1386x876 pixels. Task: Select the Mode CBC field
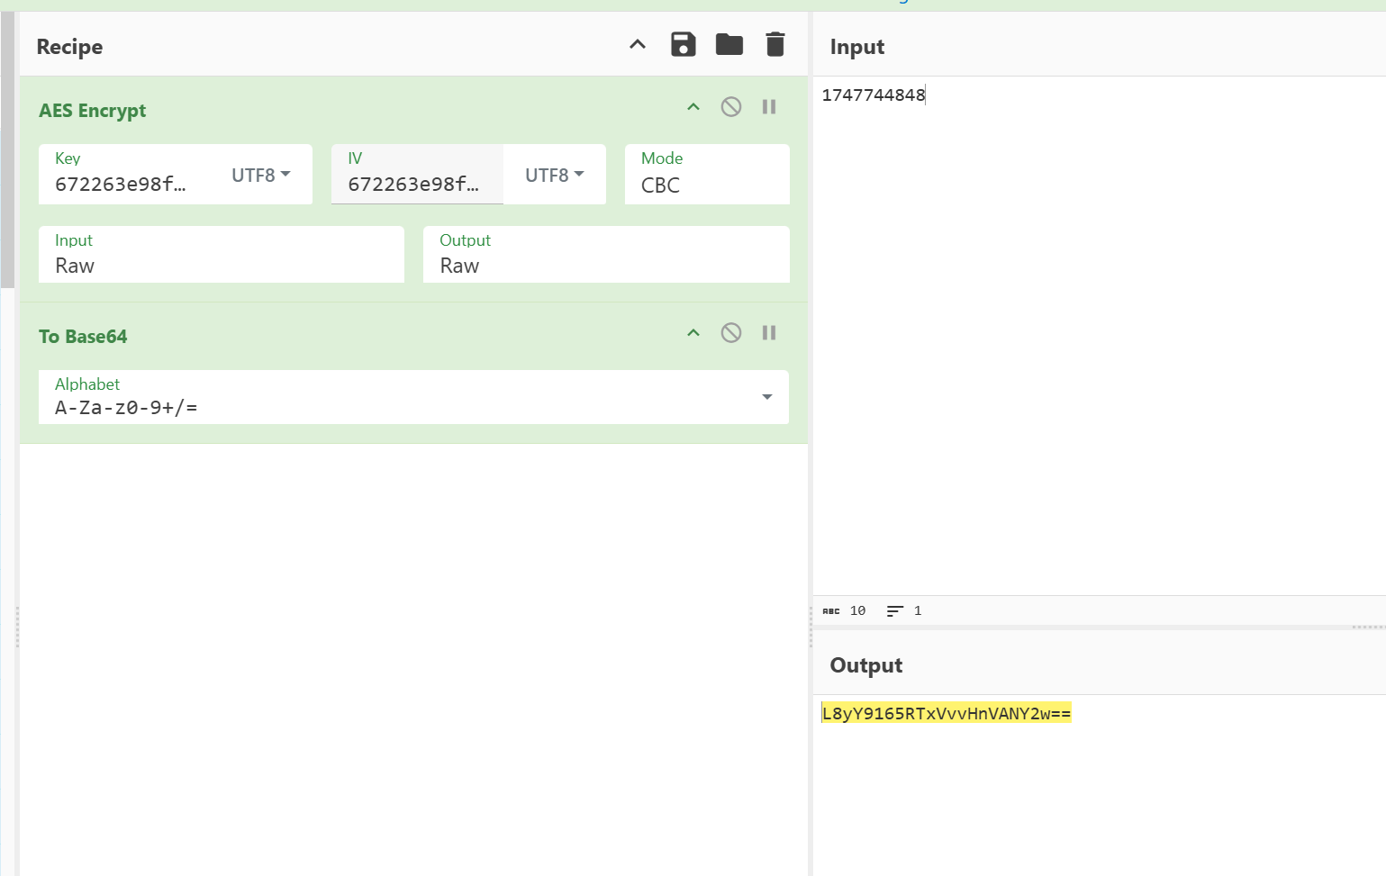(706, 176)
